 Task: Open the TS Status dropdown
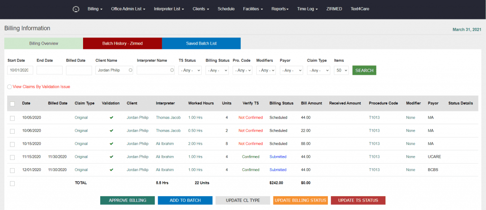tap(190, 70)
